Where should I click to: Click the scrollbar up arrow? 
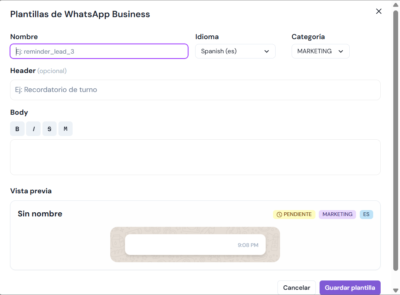[396, 4]
